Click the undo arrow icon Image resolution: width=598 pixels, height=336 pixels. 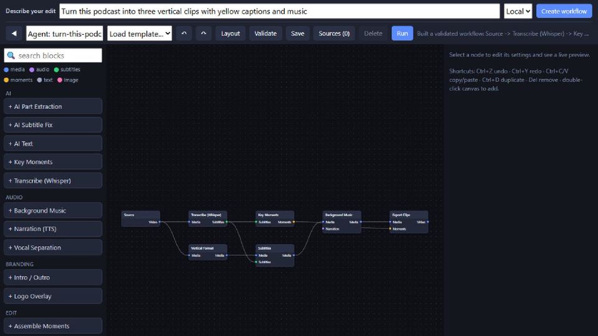[184, 34]
